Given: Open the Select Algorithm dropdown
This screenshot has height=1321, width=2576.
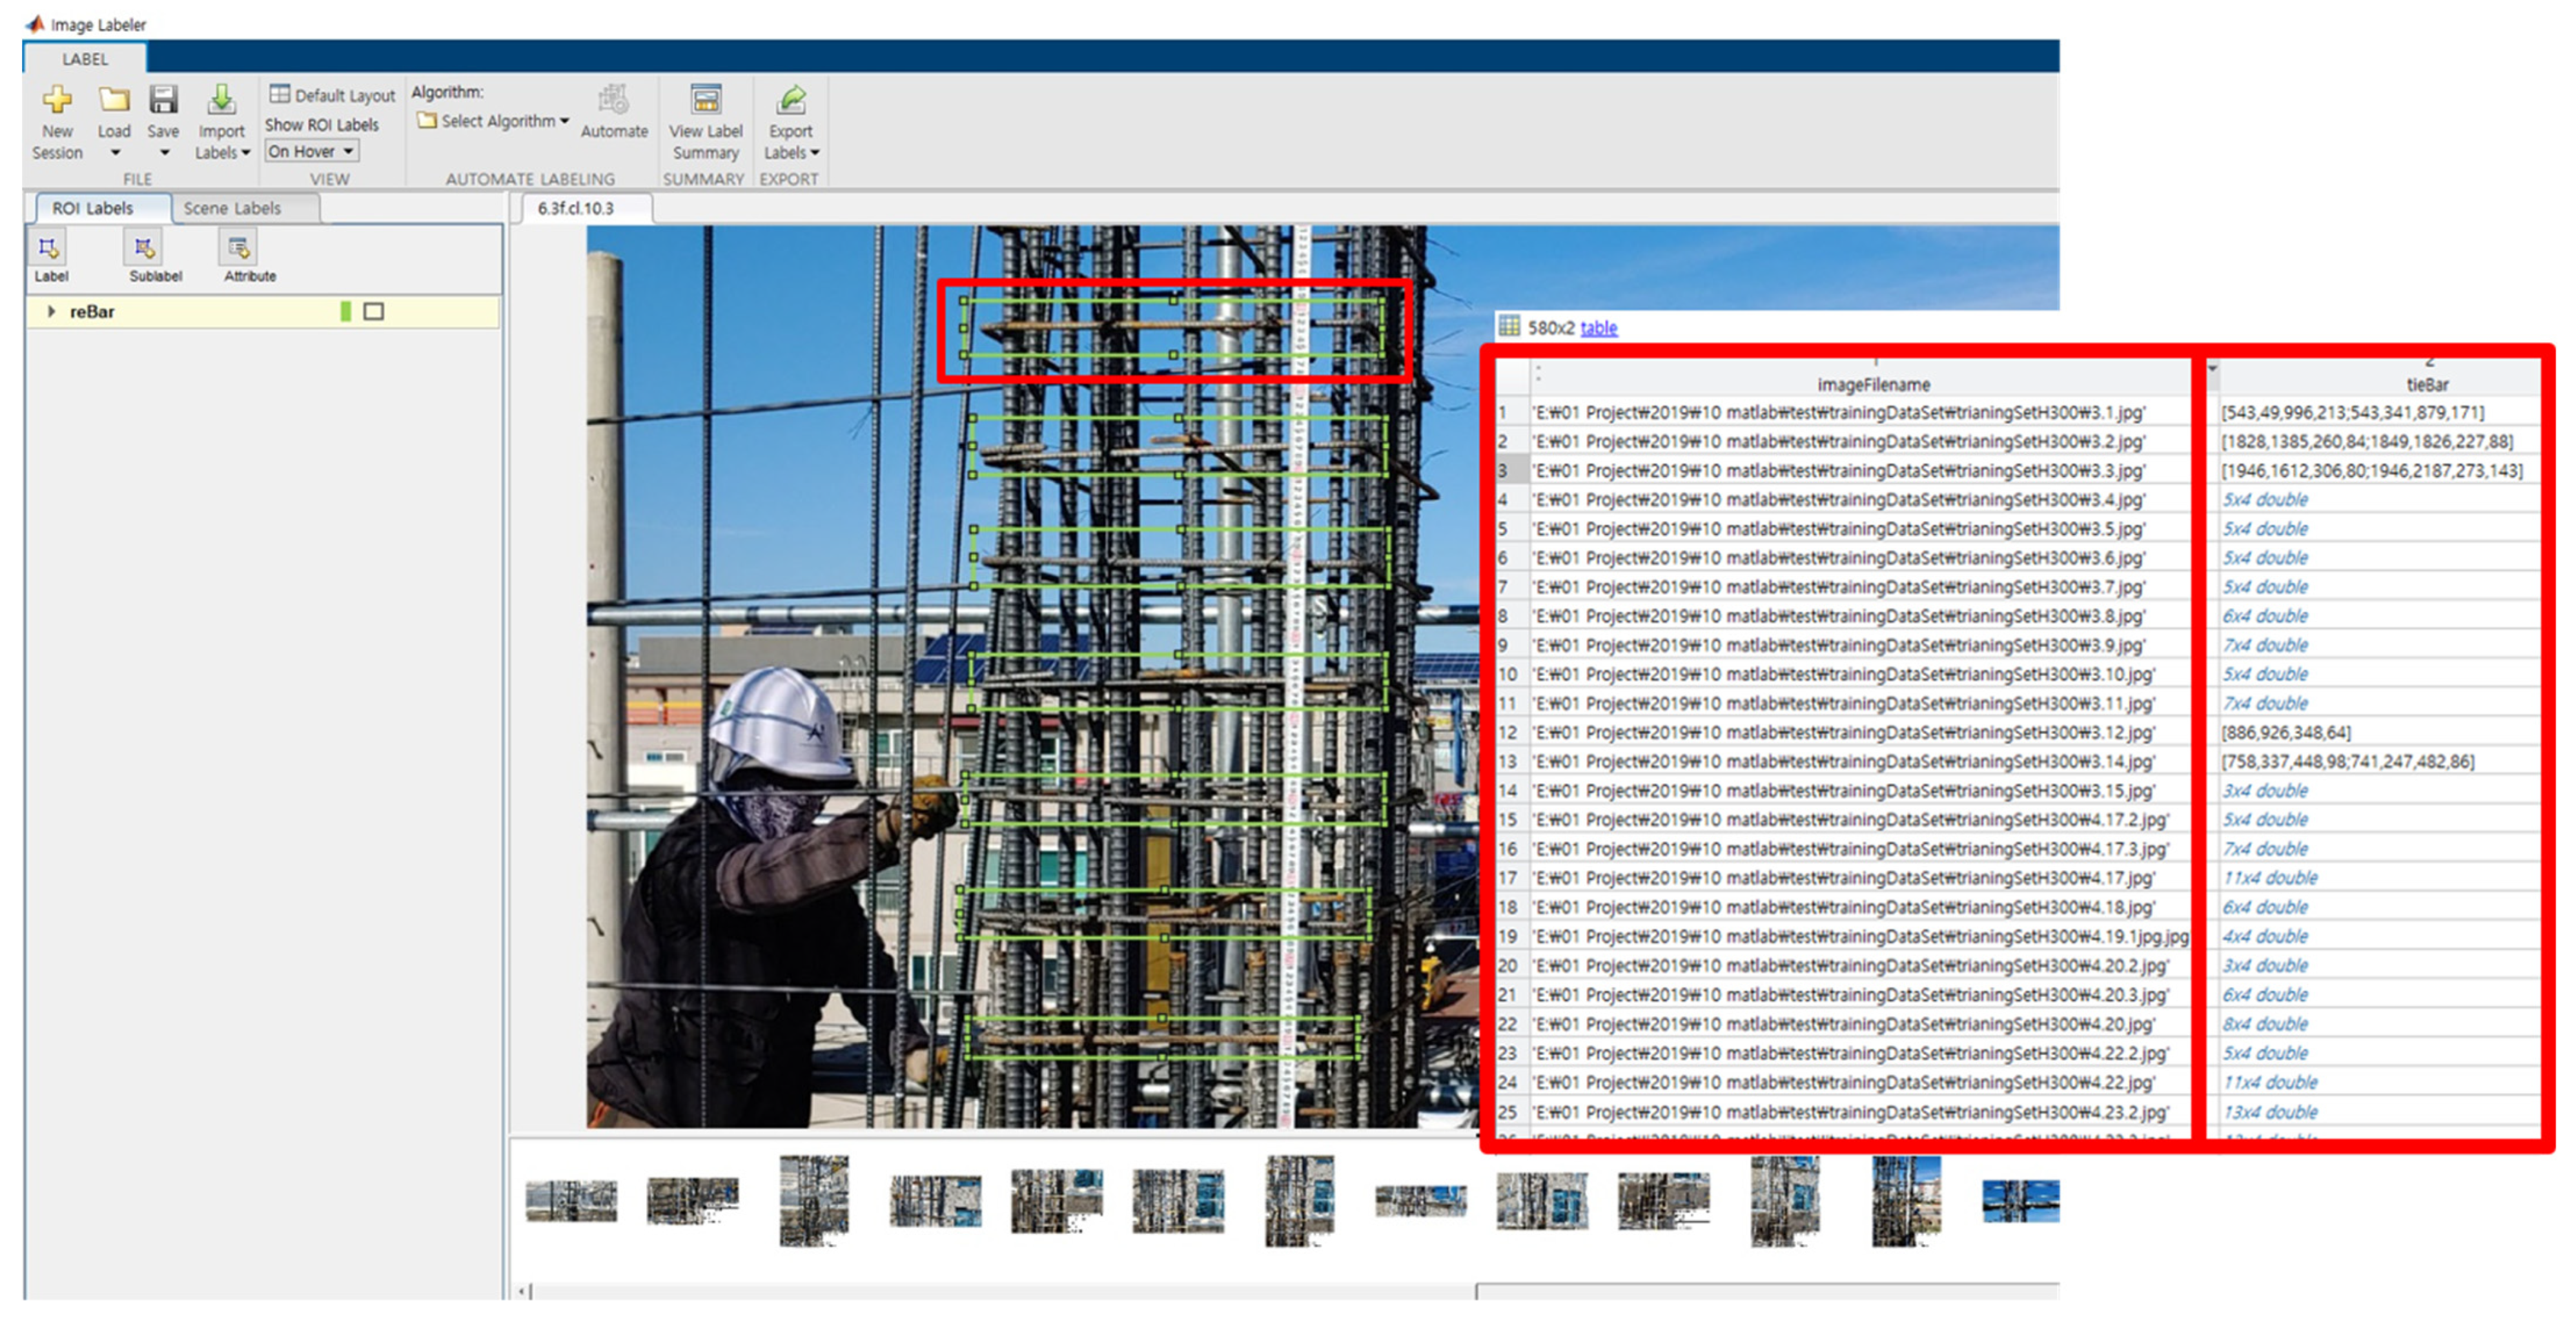Looking at the screenshot, I should click(495, 121).
